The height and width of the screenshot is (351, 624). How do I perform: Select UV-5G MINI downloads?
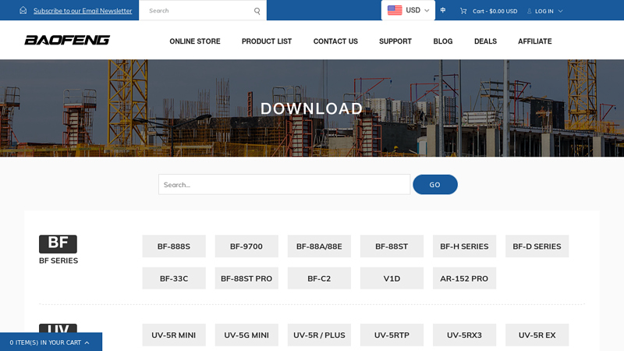point(246,335)
